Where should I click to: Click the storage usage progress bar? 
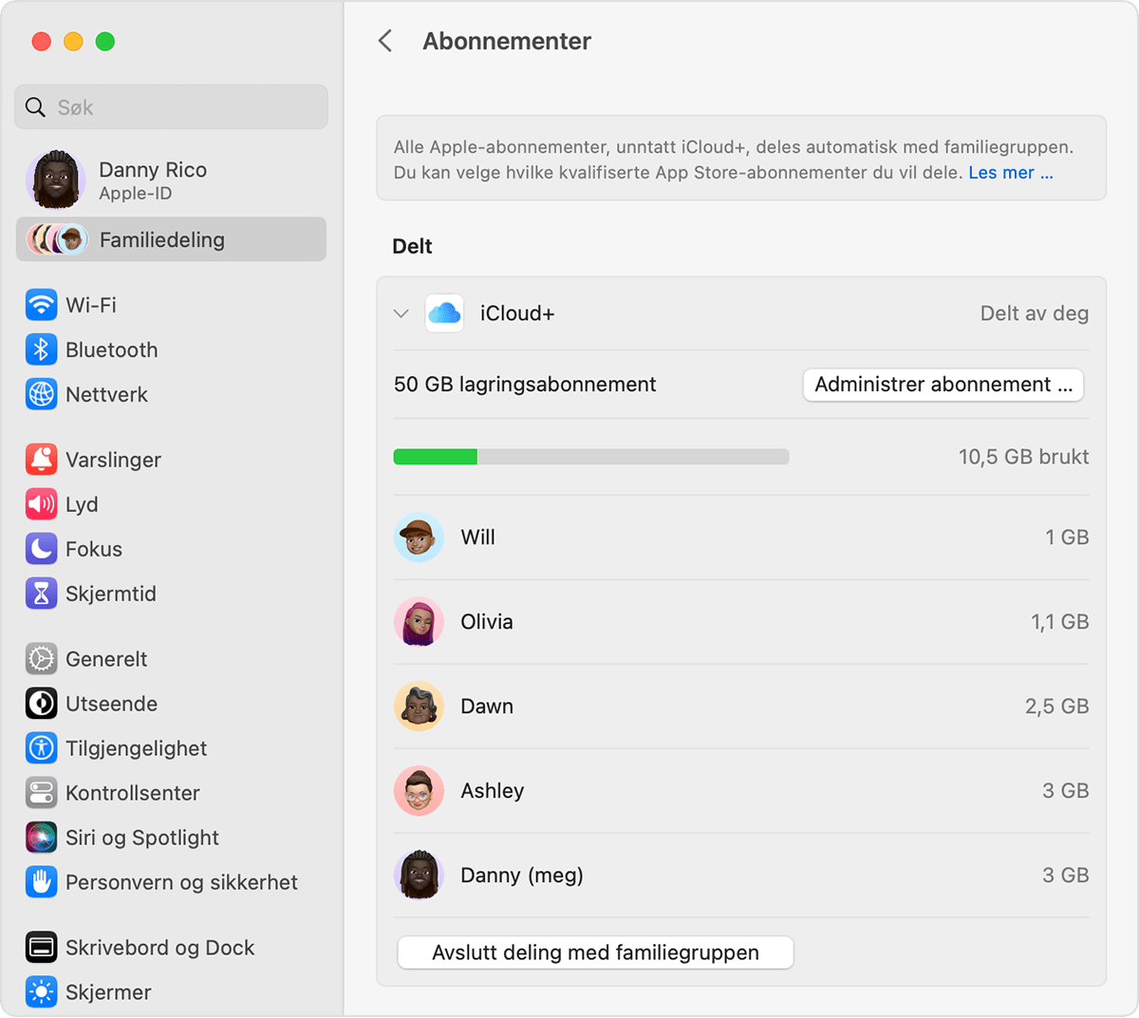point(590,456)
